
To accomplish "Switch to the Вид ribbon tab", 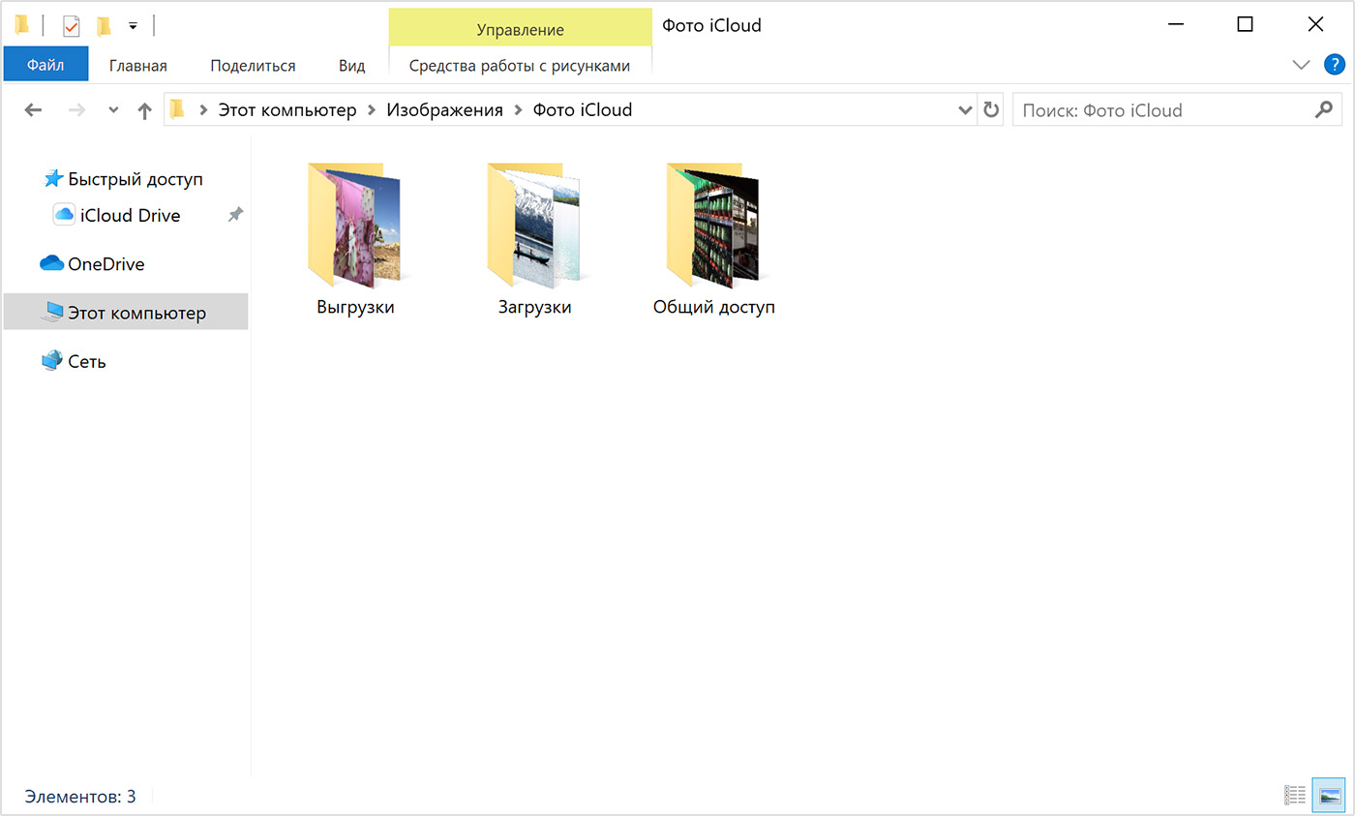I will (352, 66).
